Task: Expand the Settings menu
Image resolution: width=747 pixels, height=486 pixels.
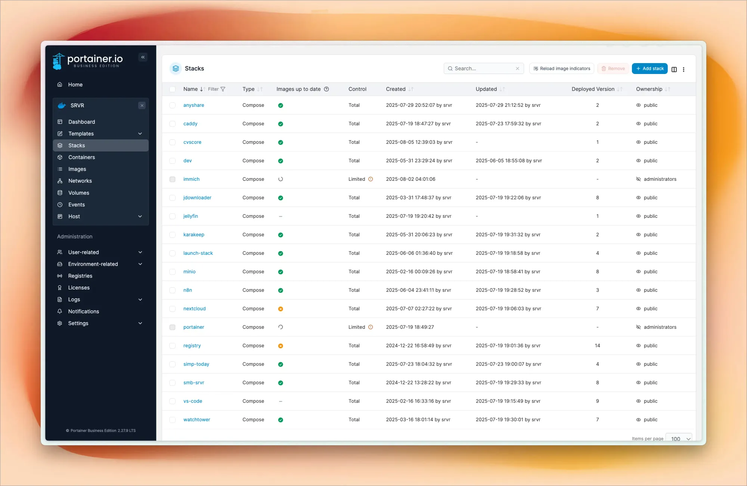Action: (140, 323)
